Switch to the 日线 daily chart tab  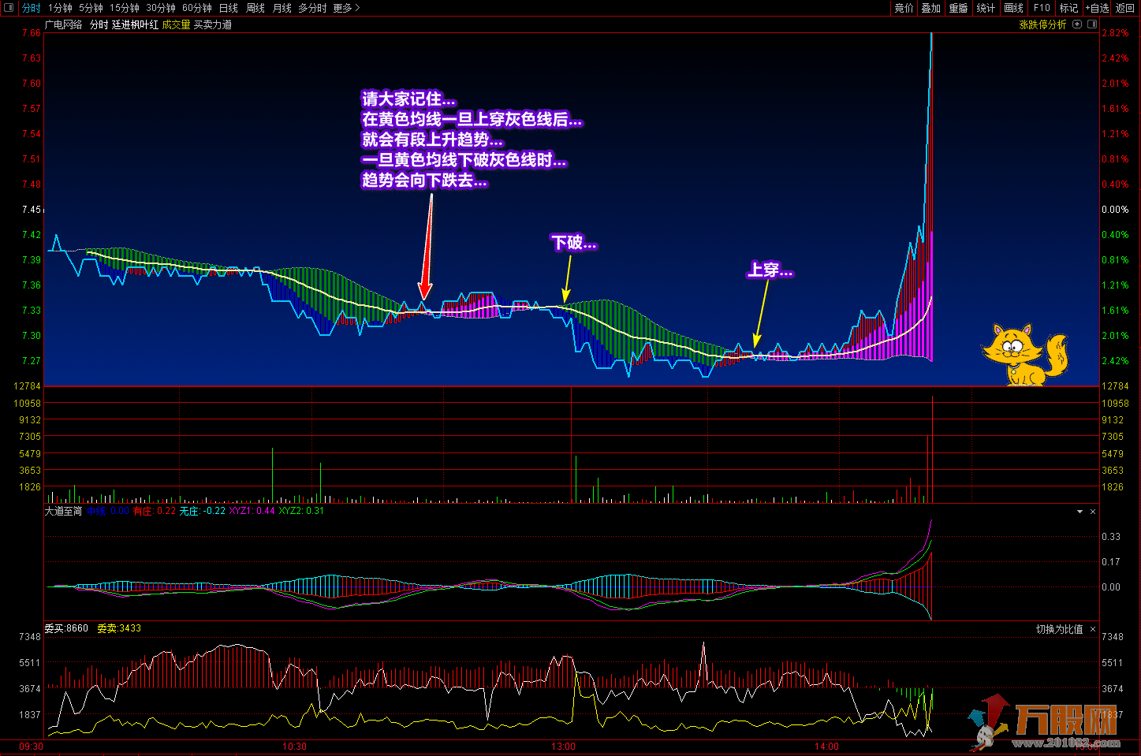pos(228,8)
